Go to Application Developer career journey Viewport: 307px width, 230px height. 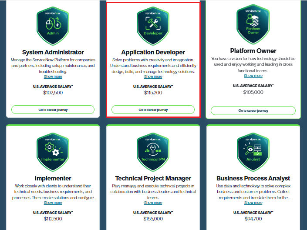tap(153, 110)
